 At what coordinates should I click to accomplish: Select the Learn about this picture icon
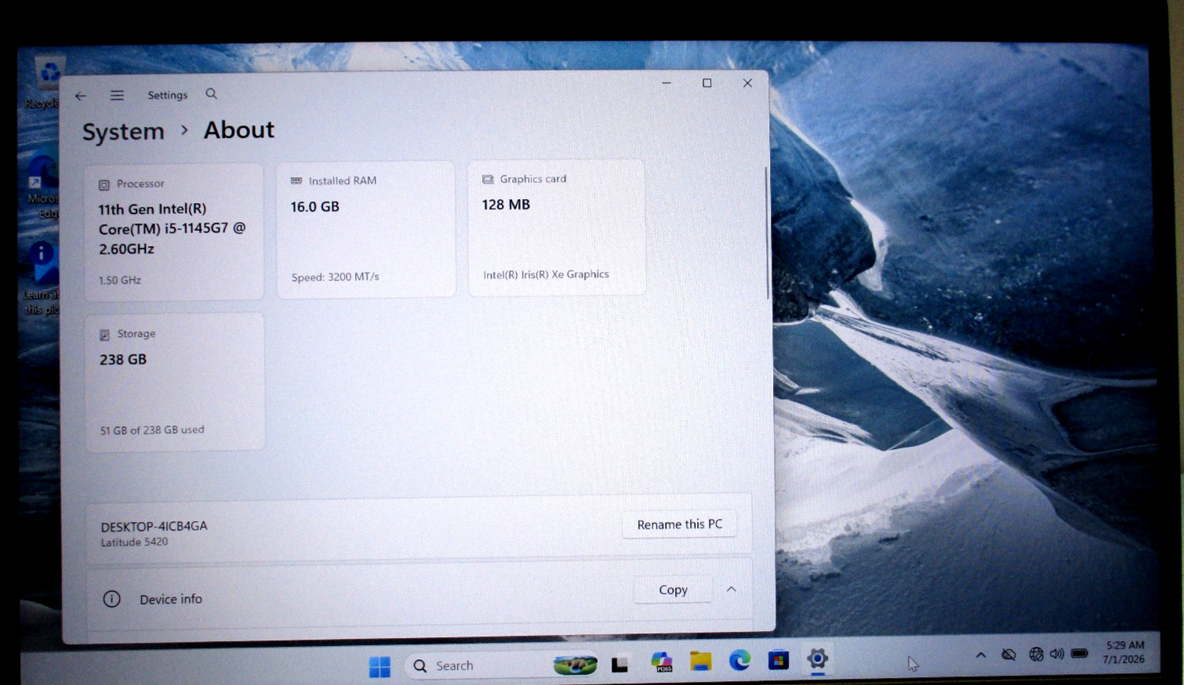pyautogui.click(x=42, y=277)
